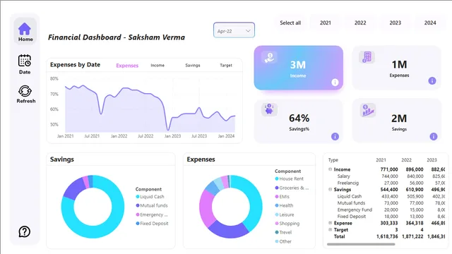
Task: Filter by year 2022
Action: pyautogui.click(x=360, y=23)
